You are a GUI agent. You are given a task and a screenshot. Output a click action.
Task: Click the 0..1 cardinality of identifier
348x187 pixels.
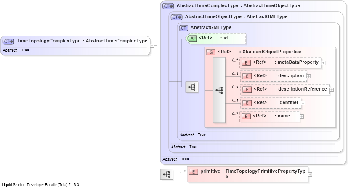point(235,100)
